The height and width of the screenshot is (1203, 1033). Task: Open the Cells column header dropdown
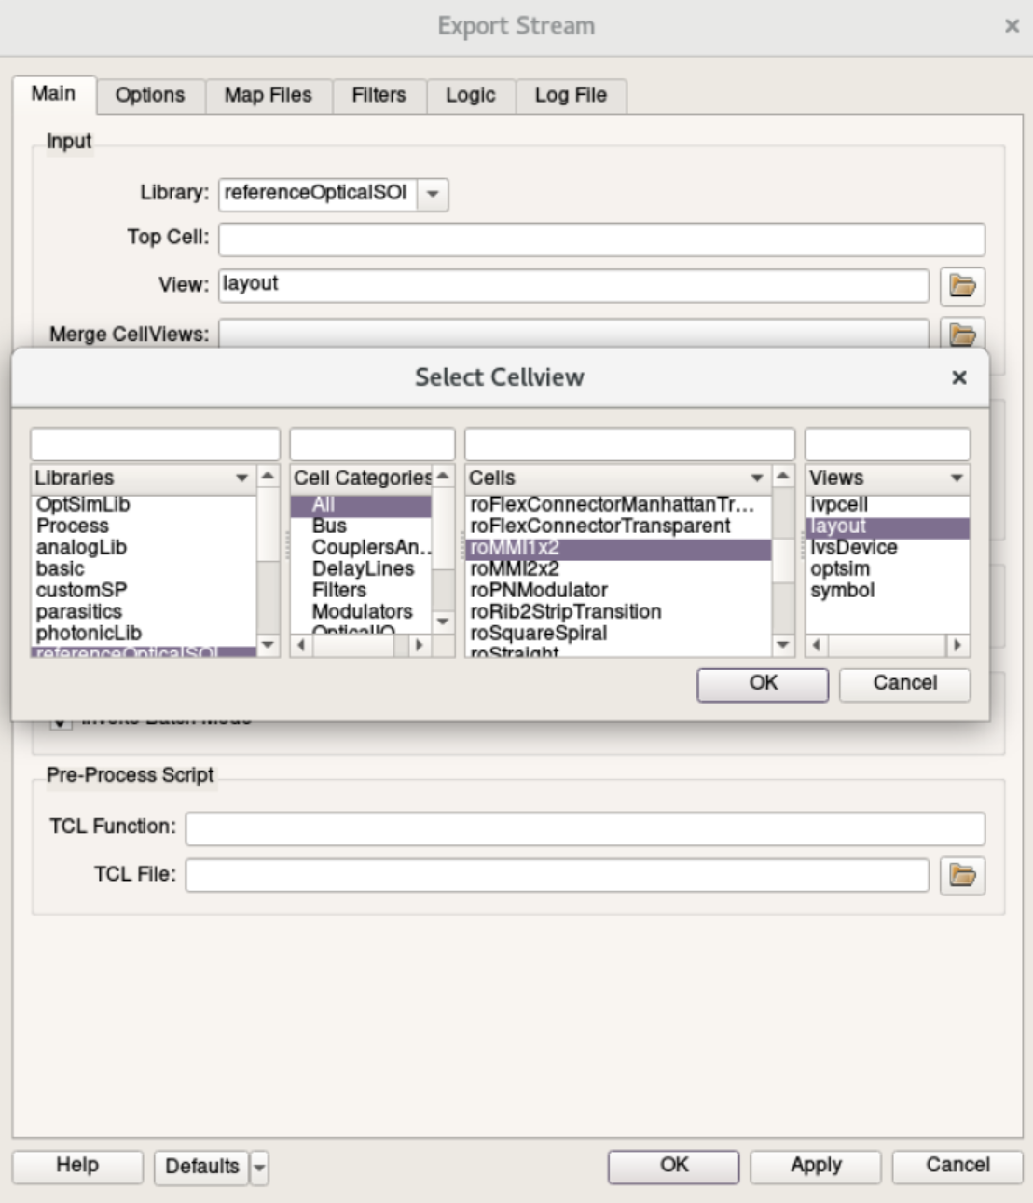click(757, 478)
